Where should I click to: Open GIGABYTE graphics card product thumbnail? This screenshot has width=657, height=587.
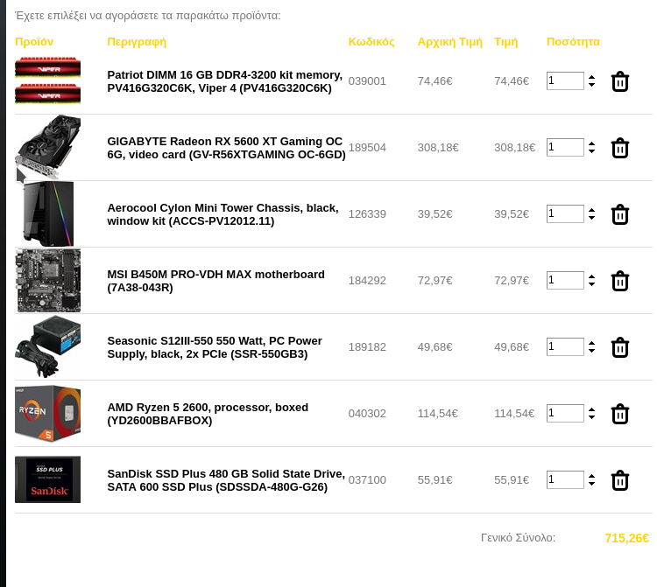click(48, 147)
